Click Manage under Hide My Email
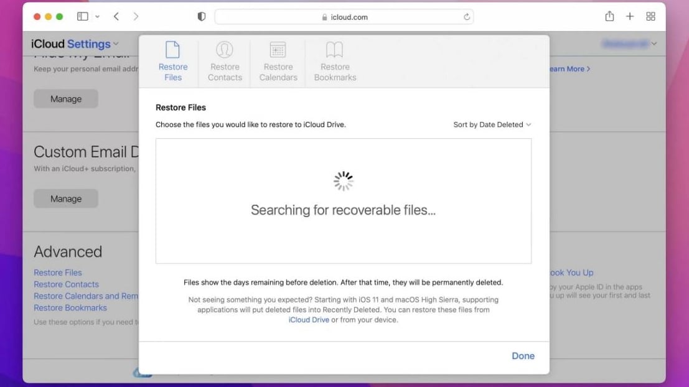This screenshot has width=689, height=387. [66, 99]
